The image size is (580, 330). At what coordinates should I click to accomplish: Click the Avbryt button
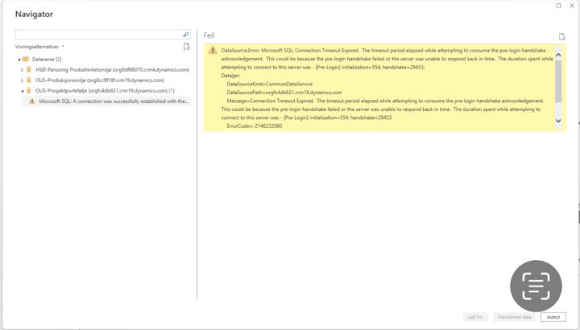[x=553, y=317]
